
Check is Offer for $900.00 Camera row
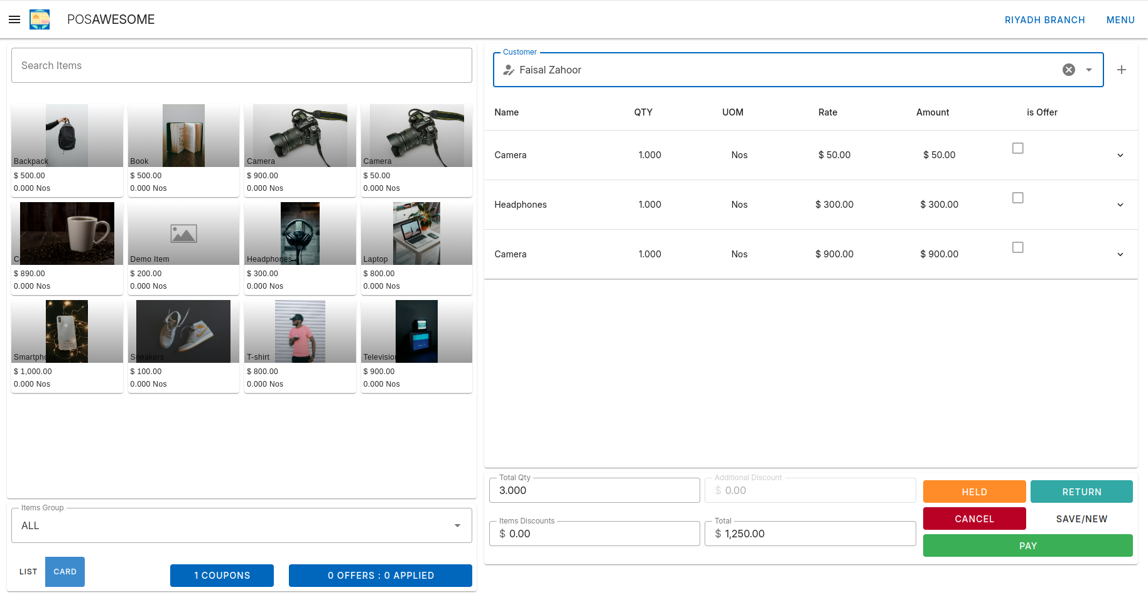tap(1018, 247)
